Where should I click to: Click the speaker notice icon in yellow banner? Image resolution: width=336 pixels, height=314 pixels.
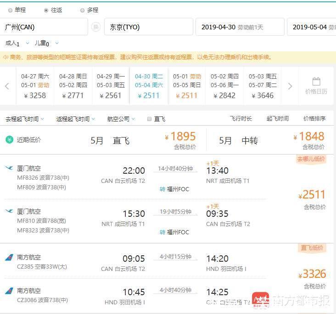pos(6,57)
